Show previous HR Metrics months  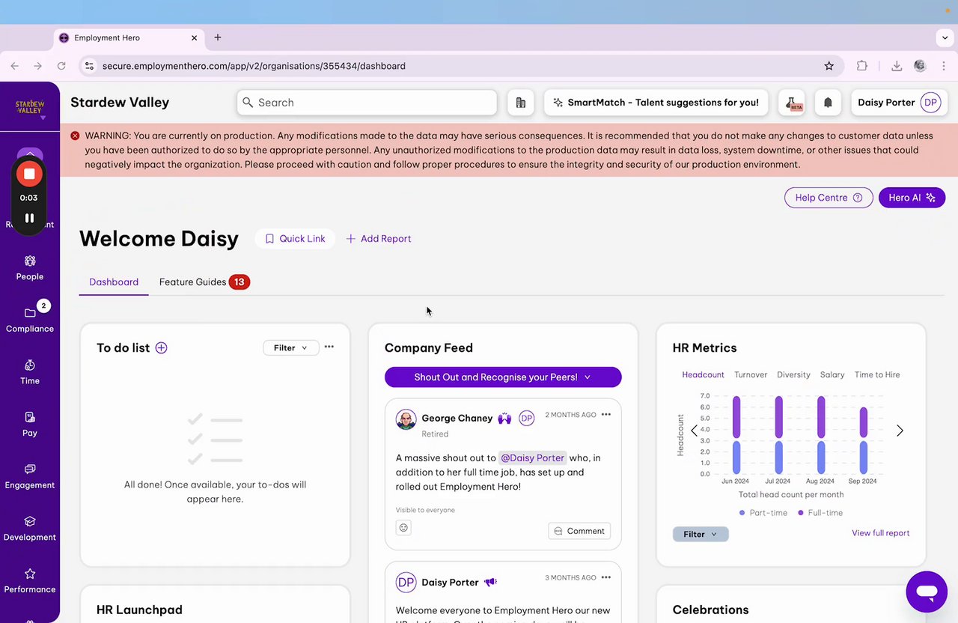click(694, 431)
